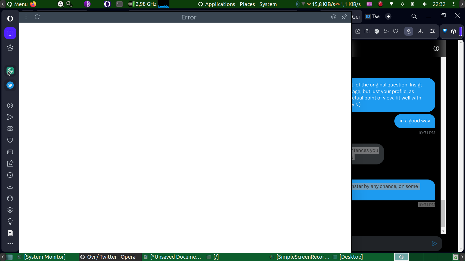Open the MATE 'Menu' button
The image size is (465, 261).
point(17,4)
